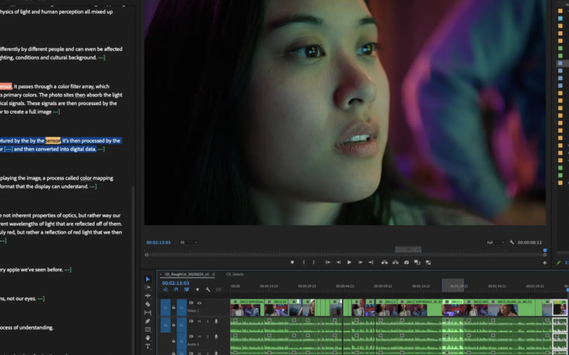The image size is (569, 355).
Task: Switch to the CD_Selects sequence tab
Action: click(x=235, y=273)
